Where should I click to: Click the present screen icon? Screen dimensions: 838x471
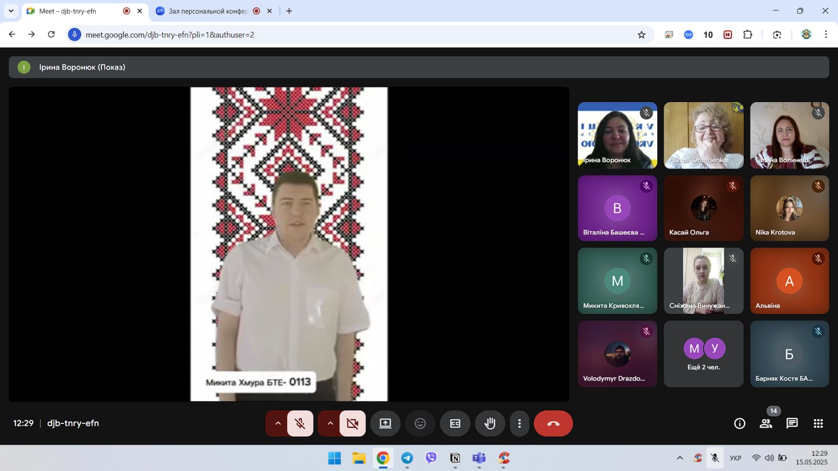point(385,423)
